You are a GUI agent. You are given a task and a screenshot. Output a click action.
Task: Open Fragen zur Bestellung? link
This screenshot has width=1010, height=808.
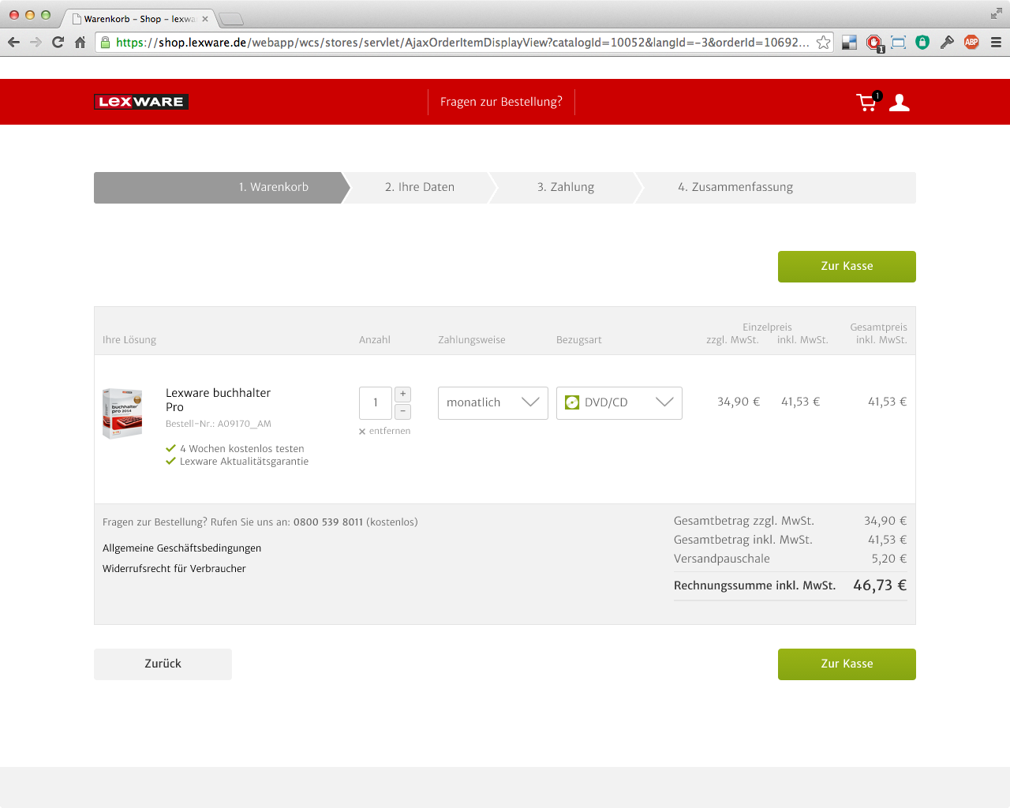[x=501, y=102]
